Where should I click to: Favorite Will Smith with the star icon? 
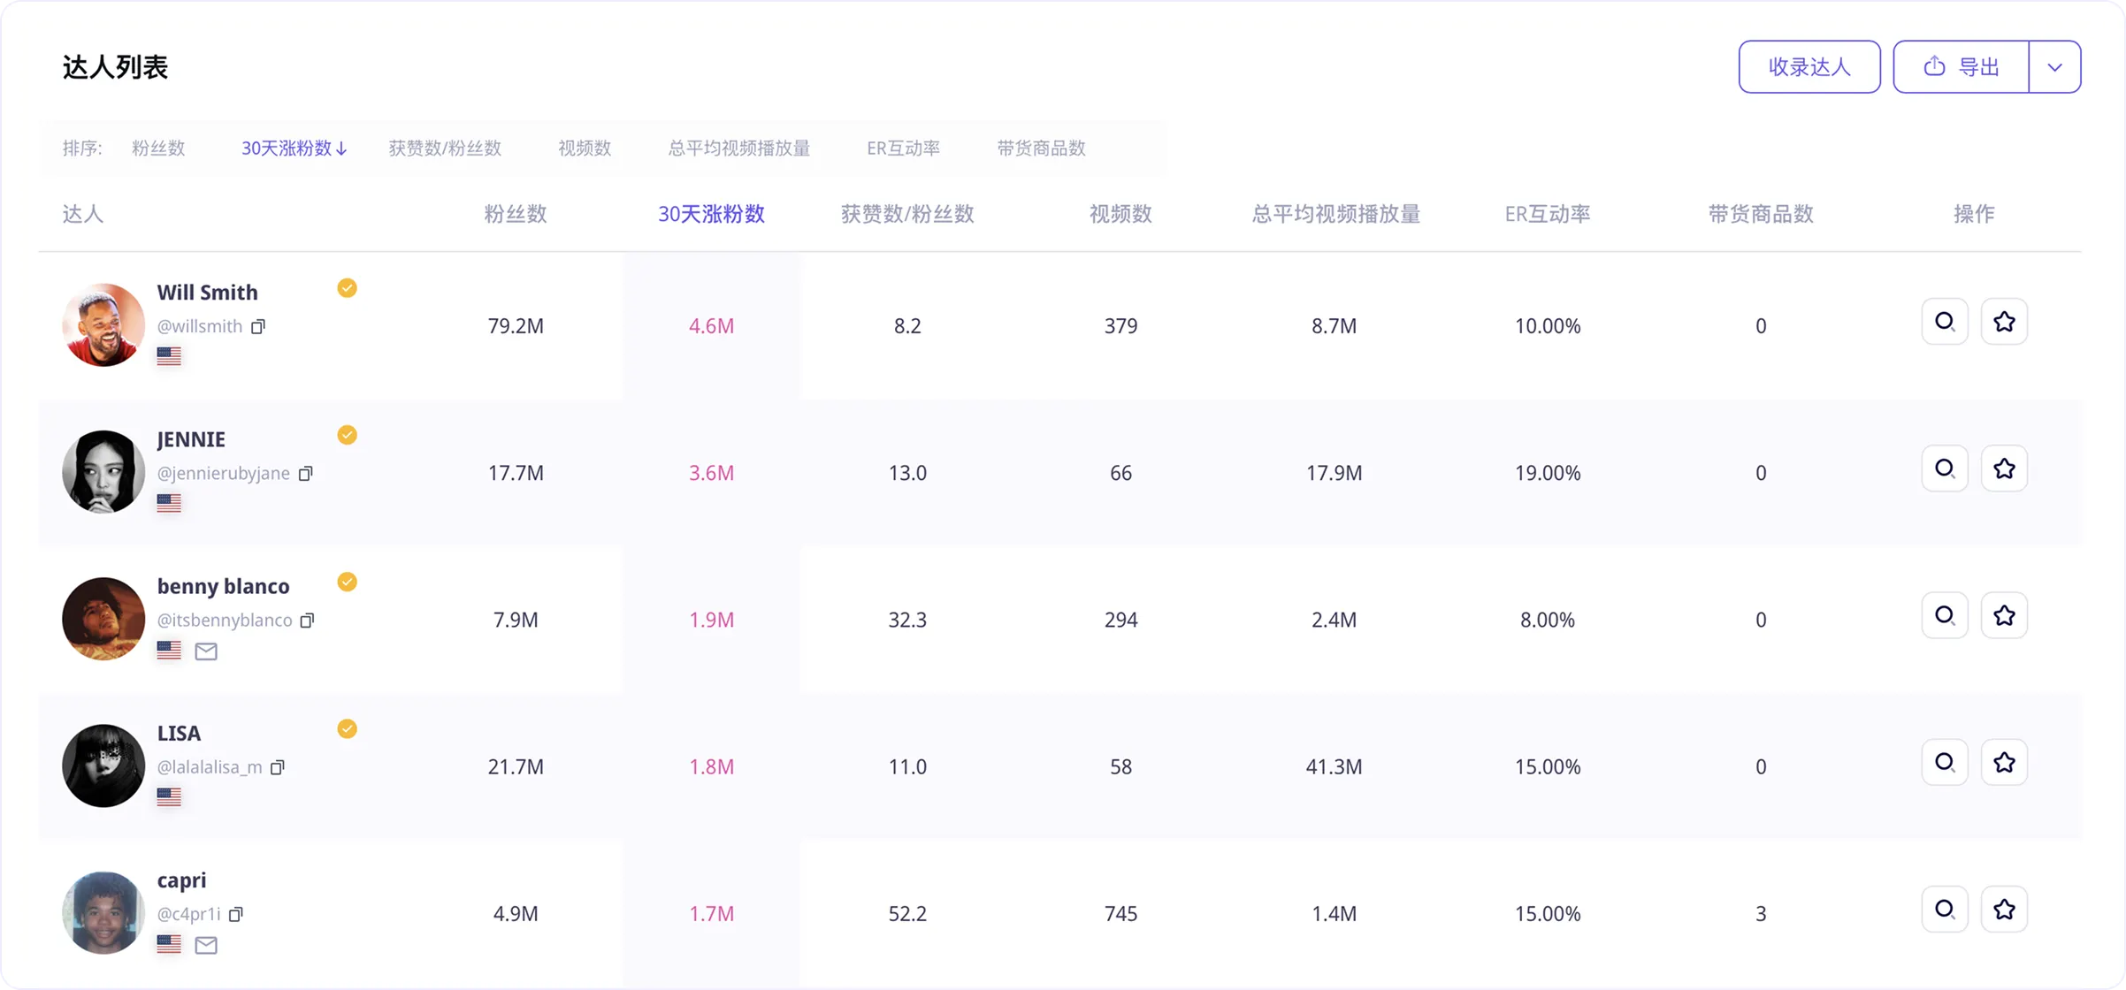(x=2004, y=322)
